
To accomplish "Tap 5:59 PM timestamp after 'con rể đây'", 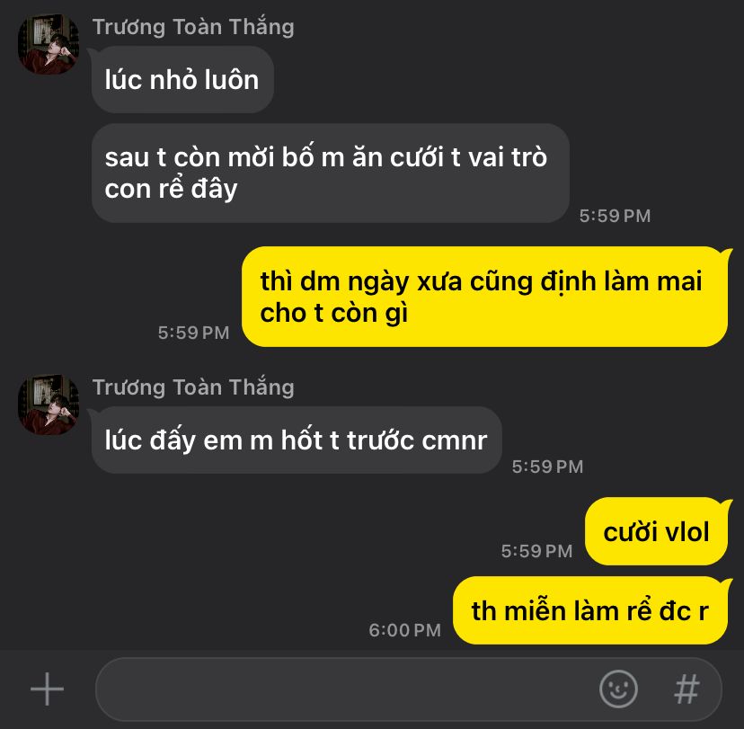I will click(615, 216).
